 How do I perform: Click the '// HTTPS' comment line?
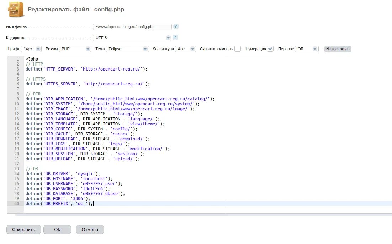[36, 79]
